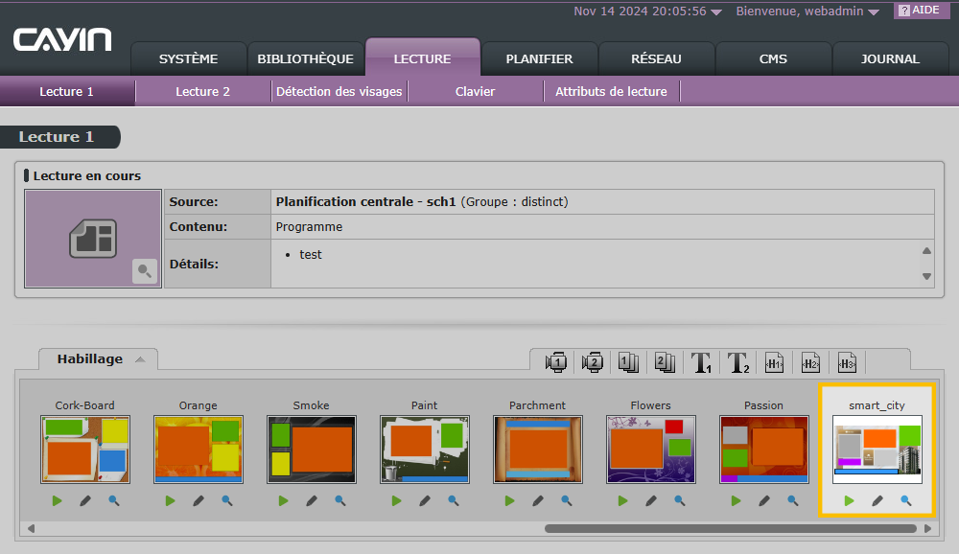
Task: Play the Paint skin
Action: (396, 500)
